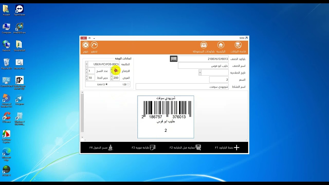Click the price (السعر) input field

click(219, 80)
